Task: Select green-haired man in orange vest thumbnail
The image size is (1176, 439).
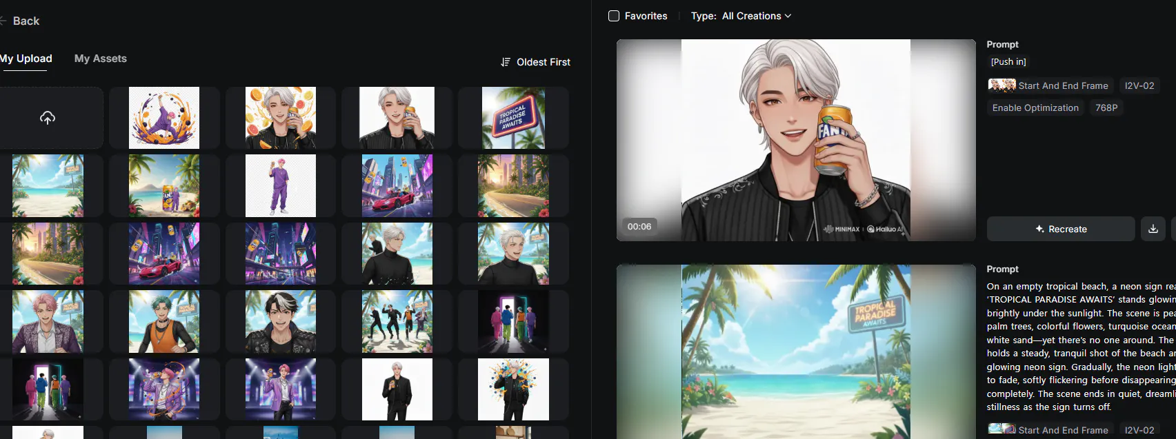Action: coord(164,321)
